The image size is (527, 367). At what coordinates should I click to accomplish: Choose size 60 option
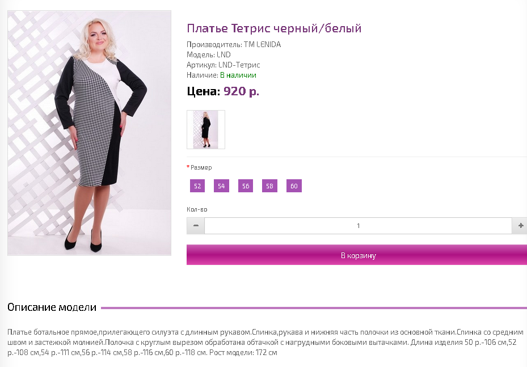pyautogui.click(x=294, y=186)
